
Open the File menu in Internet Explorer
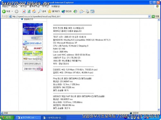point(5,6)
